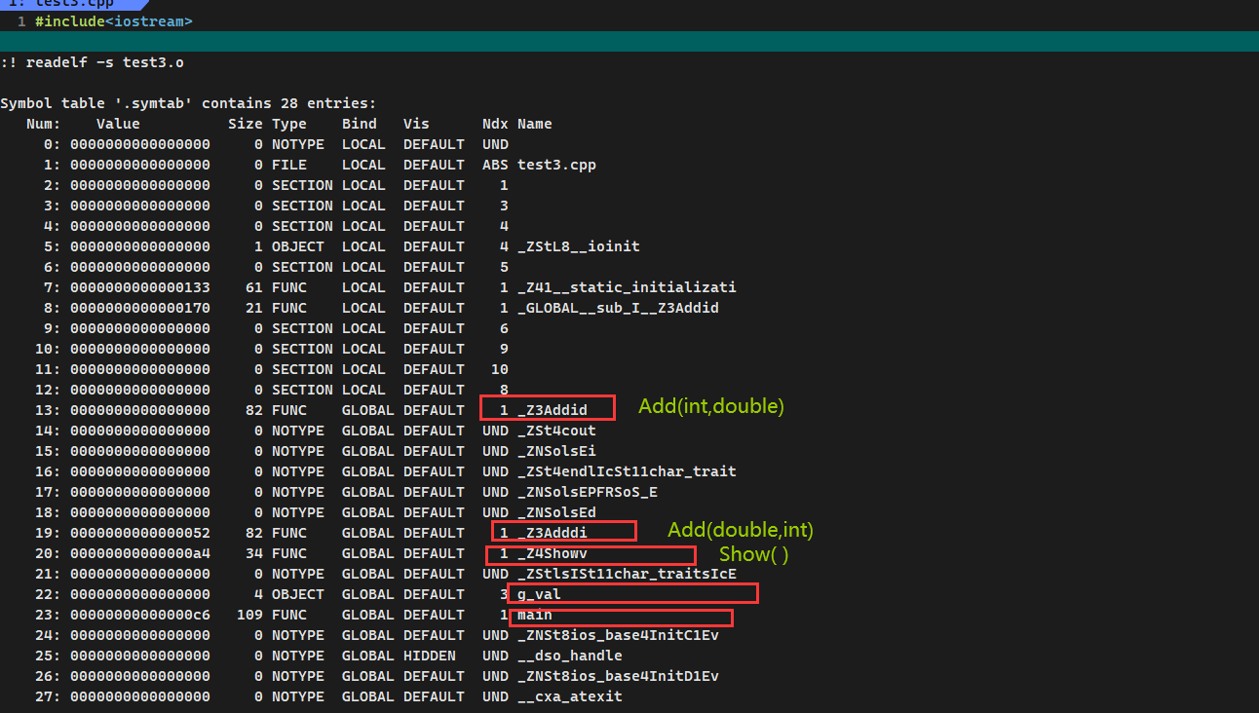Select the _ZNSolsEd symbol name
Viewport: 1259px width, 713px height.
click(556, 512)
